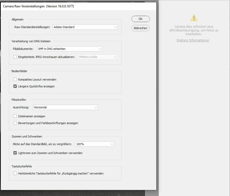Viewport: 230px width, 196px height.
Task: Enable Herkömmliche Tastaturbefehle für Rückgängig checkbox
Action: pyautogui.click(x=15, y=173)
